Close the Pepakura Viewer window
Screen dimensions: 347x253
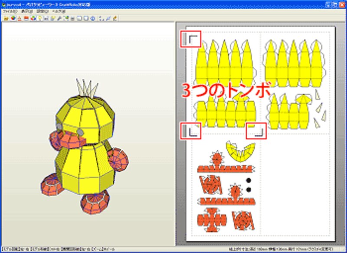[x=342, y=4]
